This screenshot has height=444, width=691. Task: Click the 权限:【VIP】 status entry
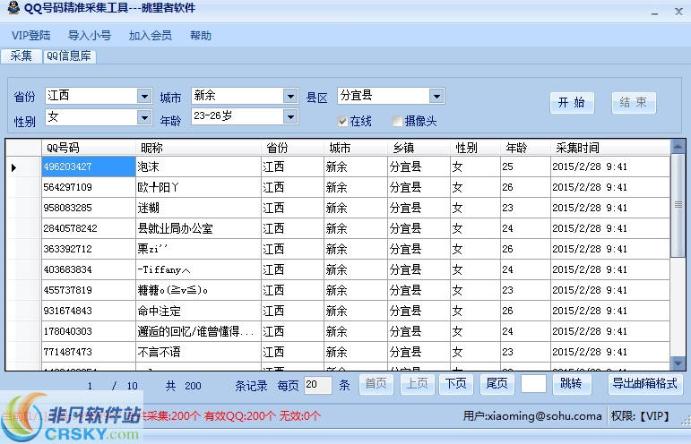pos(640,416)
